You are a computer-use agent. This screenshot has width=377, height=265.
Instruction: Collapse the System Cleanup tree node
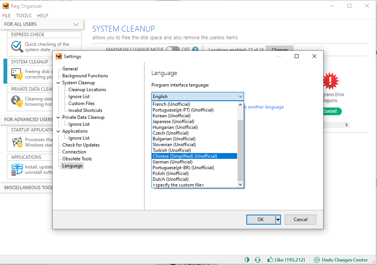(x=58, y=83)
